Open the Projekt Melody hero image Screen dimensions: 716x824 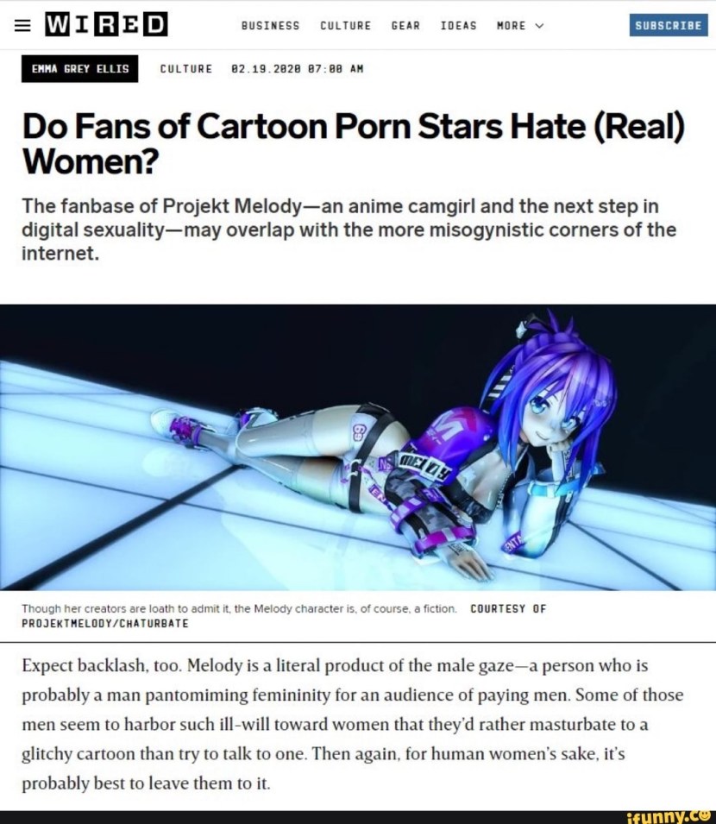tap(358, 447)
